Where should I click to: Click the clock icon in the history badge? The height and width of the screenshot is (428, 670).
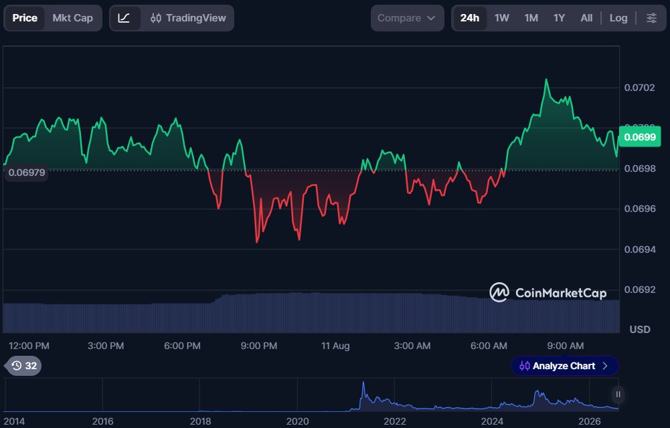coord(16,366)
